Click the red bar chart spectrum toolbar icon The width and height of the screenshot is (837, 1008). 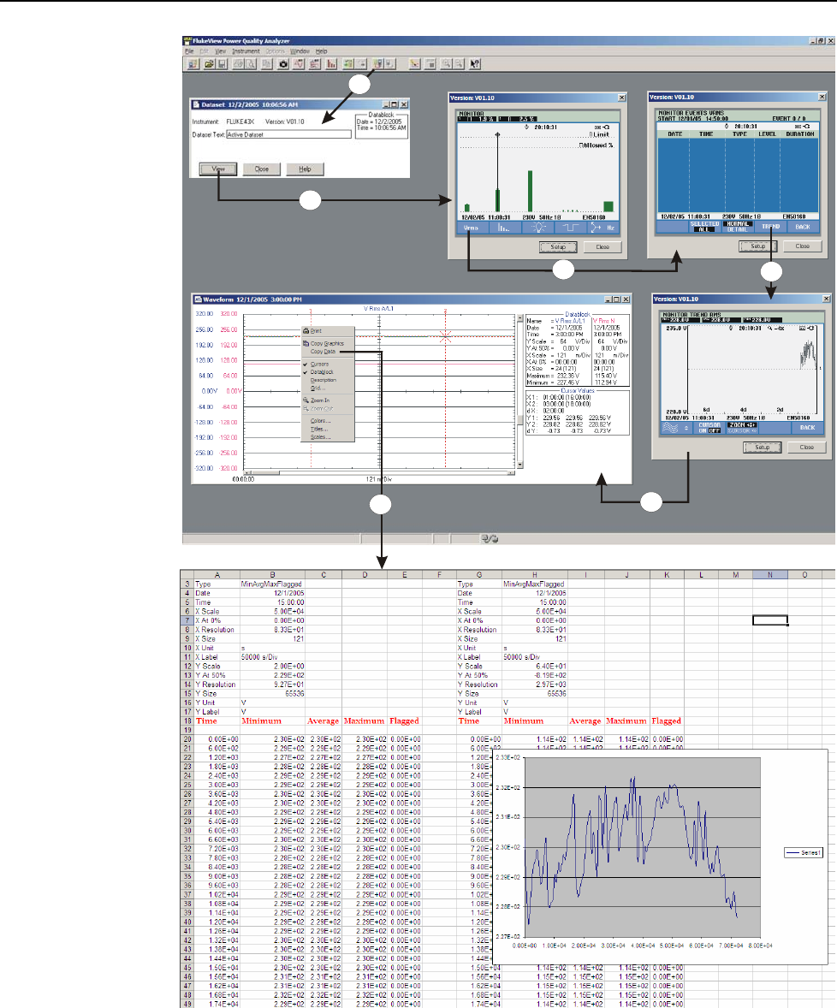point(331,63)
